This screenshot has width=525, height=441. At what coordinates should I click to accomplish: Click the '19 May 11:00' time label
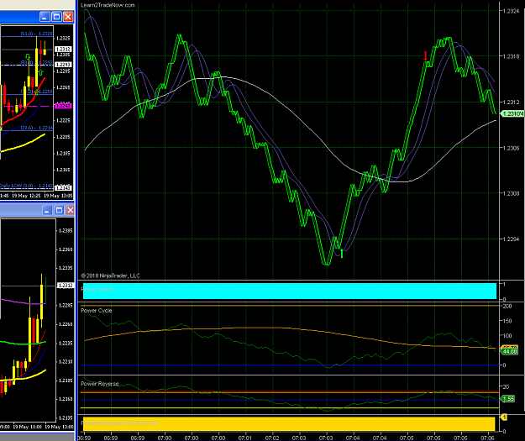[27, 427]
